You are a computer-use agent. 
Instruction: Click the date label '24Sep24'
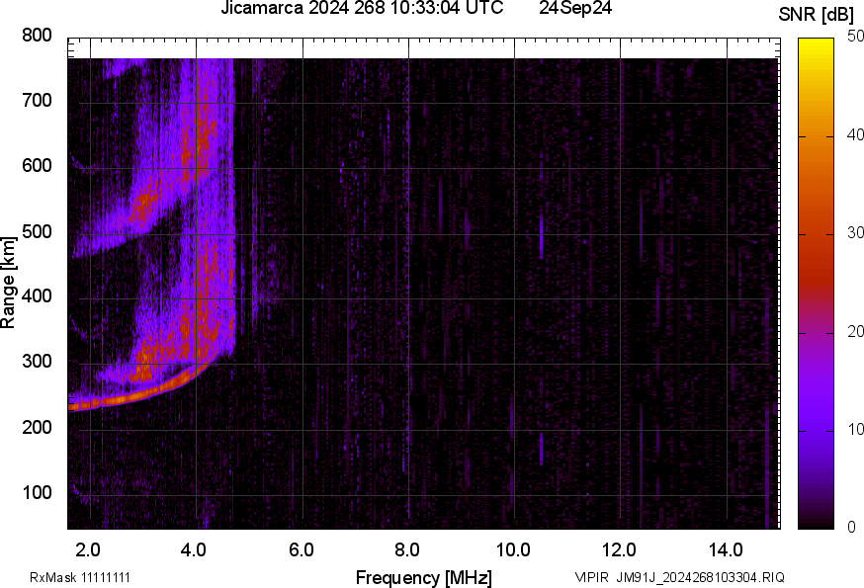[575, 8]
